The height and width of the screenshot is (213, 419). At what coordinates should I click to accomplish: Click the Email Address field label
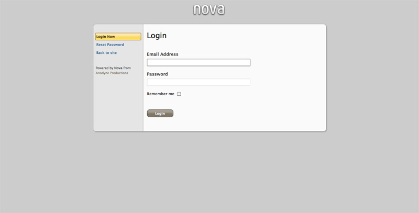[x=162, y=54]
